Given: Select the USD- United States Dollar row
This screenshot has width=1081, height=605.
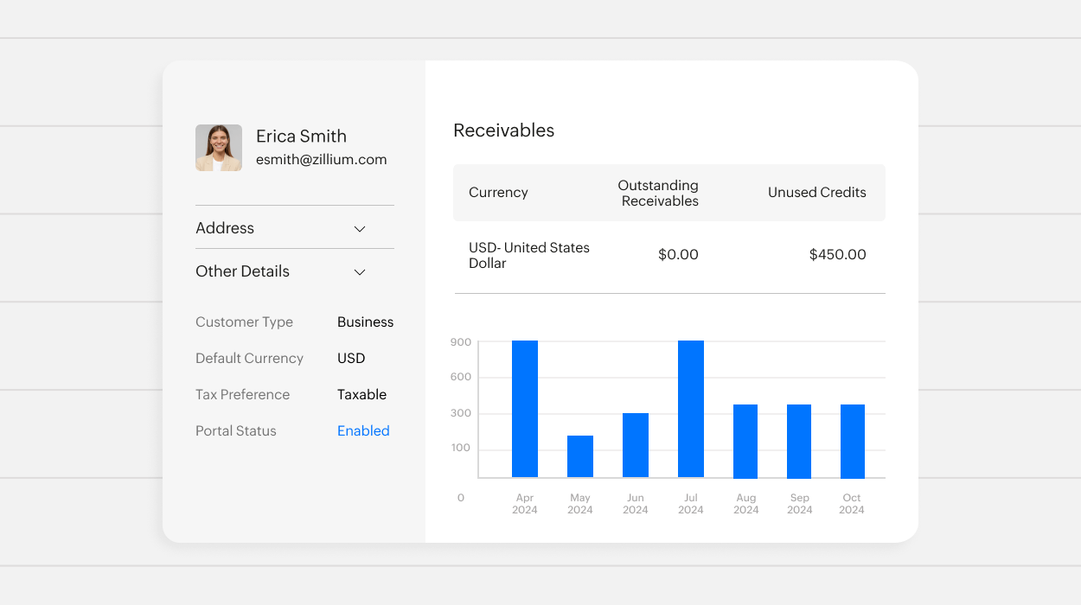Looking at the screenshot, I should pyautogui.click(x=529, y=255).
